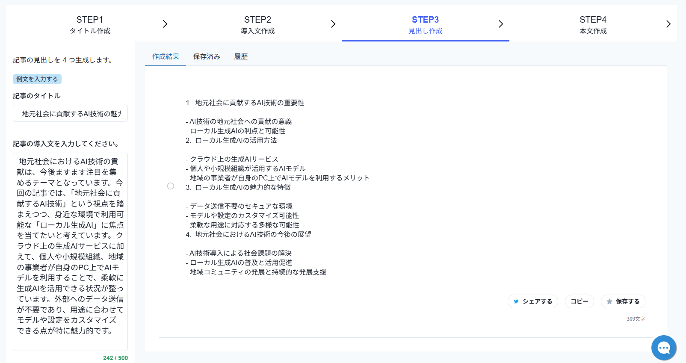The width and height of the screenshot is (686, 363).
Task: Click line '- 地域コミュニティの発展と持続的な発展支援'
Action: 256,272
